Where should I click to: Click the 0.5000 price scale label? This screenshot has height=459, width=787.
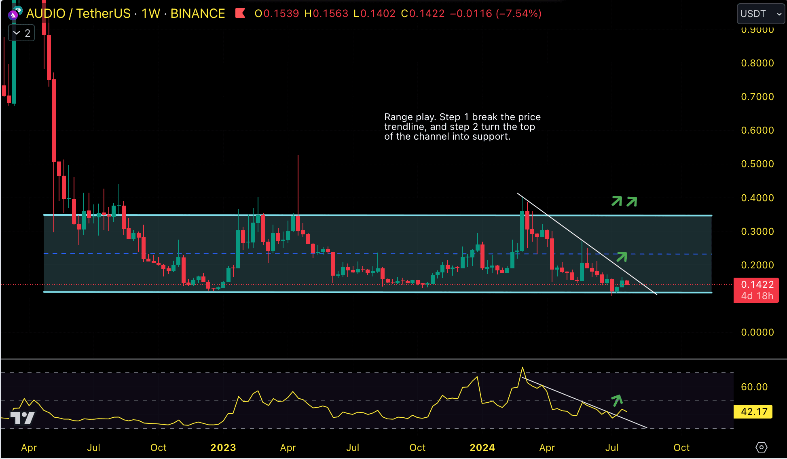757,164
